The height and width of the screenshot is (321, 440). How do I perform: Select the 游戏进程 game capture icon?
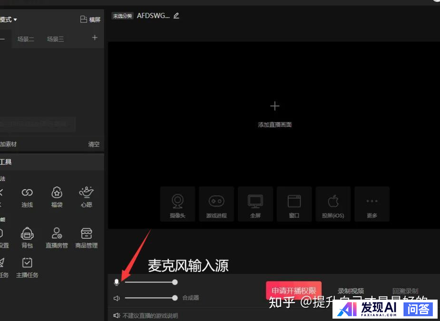click(x=216, y=204)
